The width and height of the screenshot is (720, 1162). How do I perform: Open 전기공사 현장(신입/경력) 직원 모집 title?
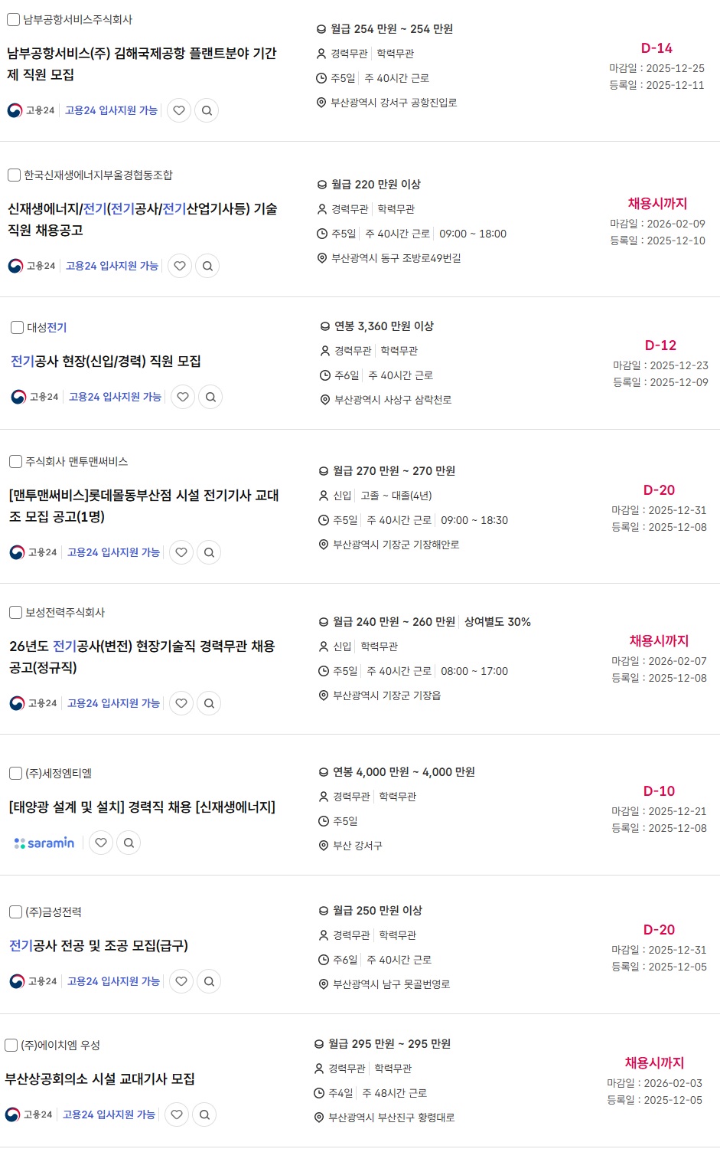pyautogui.click(x=106, y=361)
